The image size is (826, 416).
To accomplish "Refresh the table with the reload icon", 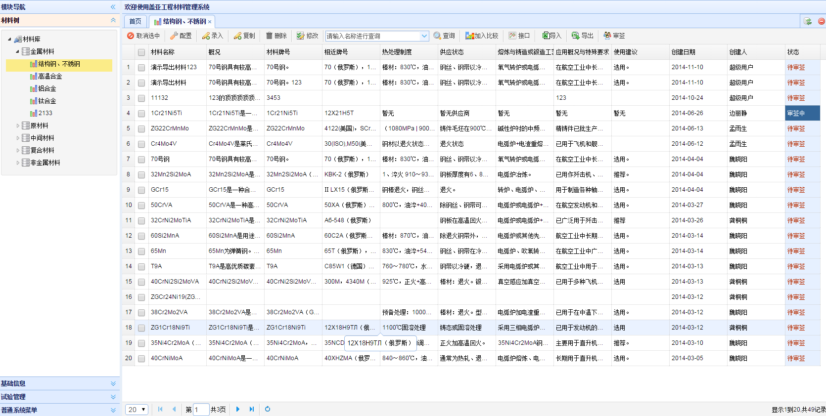I will coord(268,409).
